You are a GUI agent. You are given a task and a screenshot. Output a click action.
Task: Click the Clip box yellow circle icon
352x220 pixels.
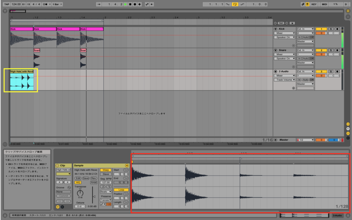[57, 165]
